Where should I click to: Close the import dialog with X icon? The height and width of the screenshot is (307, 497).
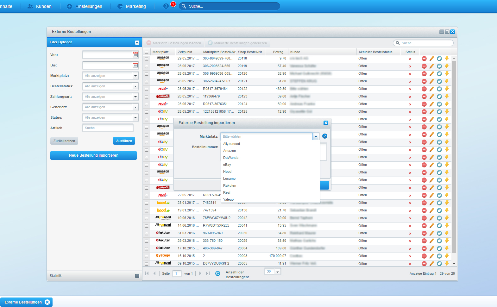pos(326,123)
